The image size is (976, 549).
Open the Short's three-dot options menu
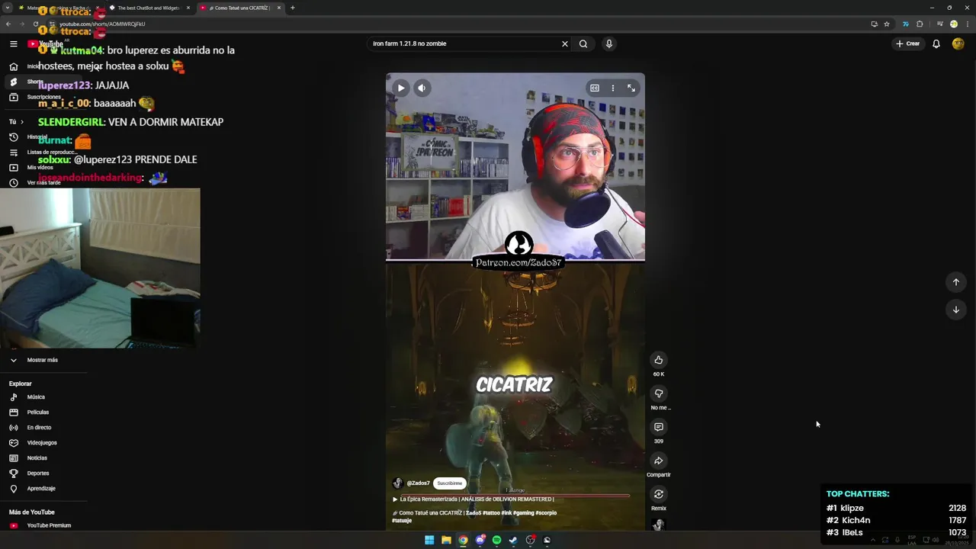click(x=612, y=88)
